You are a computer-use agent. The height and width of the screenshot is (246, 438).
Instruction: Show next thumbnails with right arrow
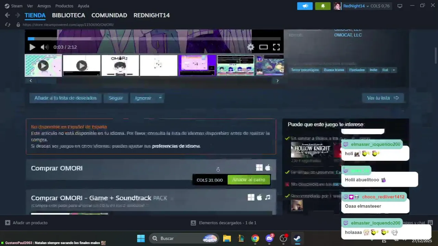(278, 81)
